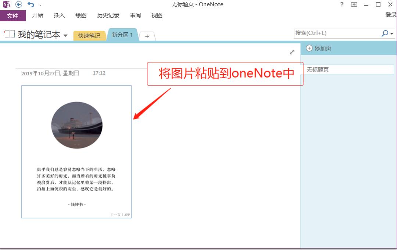The height and width of the screenshot is (250, 397).
Task: Switch to the 绘图 ribbon tab
Action: (x=81, y=15)
